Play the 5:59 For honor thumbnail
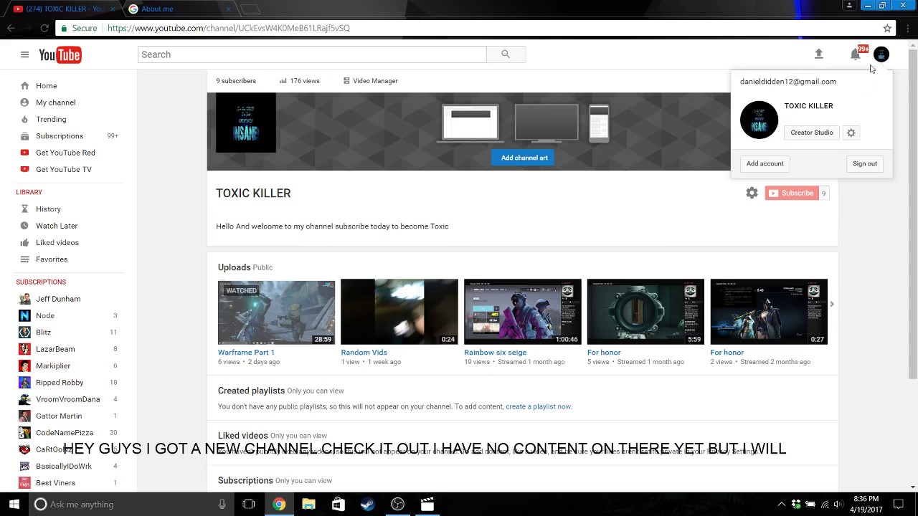 645,312
